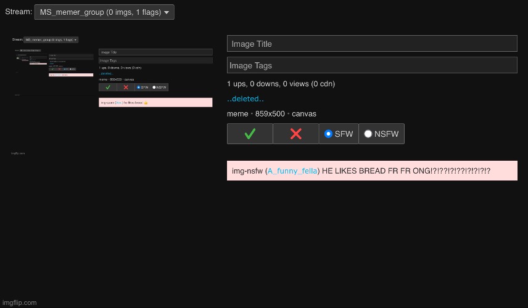The height and width of the screenshot is (308, 528).
Task: Click the tiny SFW radio inside the thumbnail
Action: point(139,87)
